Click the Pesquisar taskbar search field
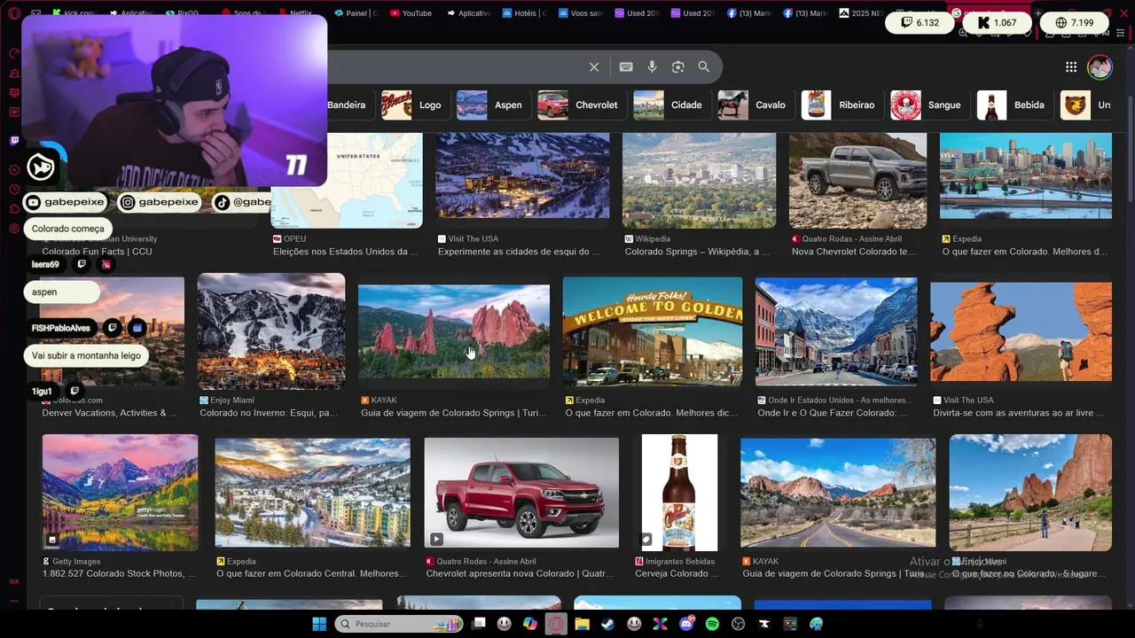The image size is (1135, 638). (x=400, y=624)
